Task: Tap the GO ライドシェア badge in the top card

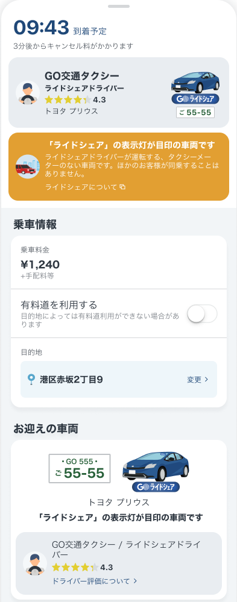Action: pyautogui.click(x=195, y=99)
